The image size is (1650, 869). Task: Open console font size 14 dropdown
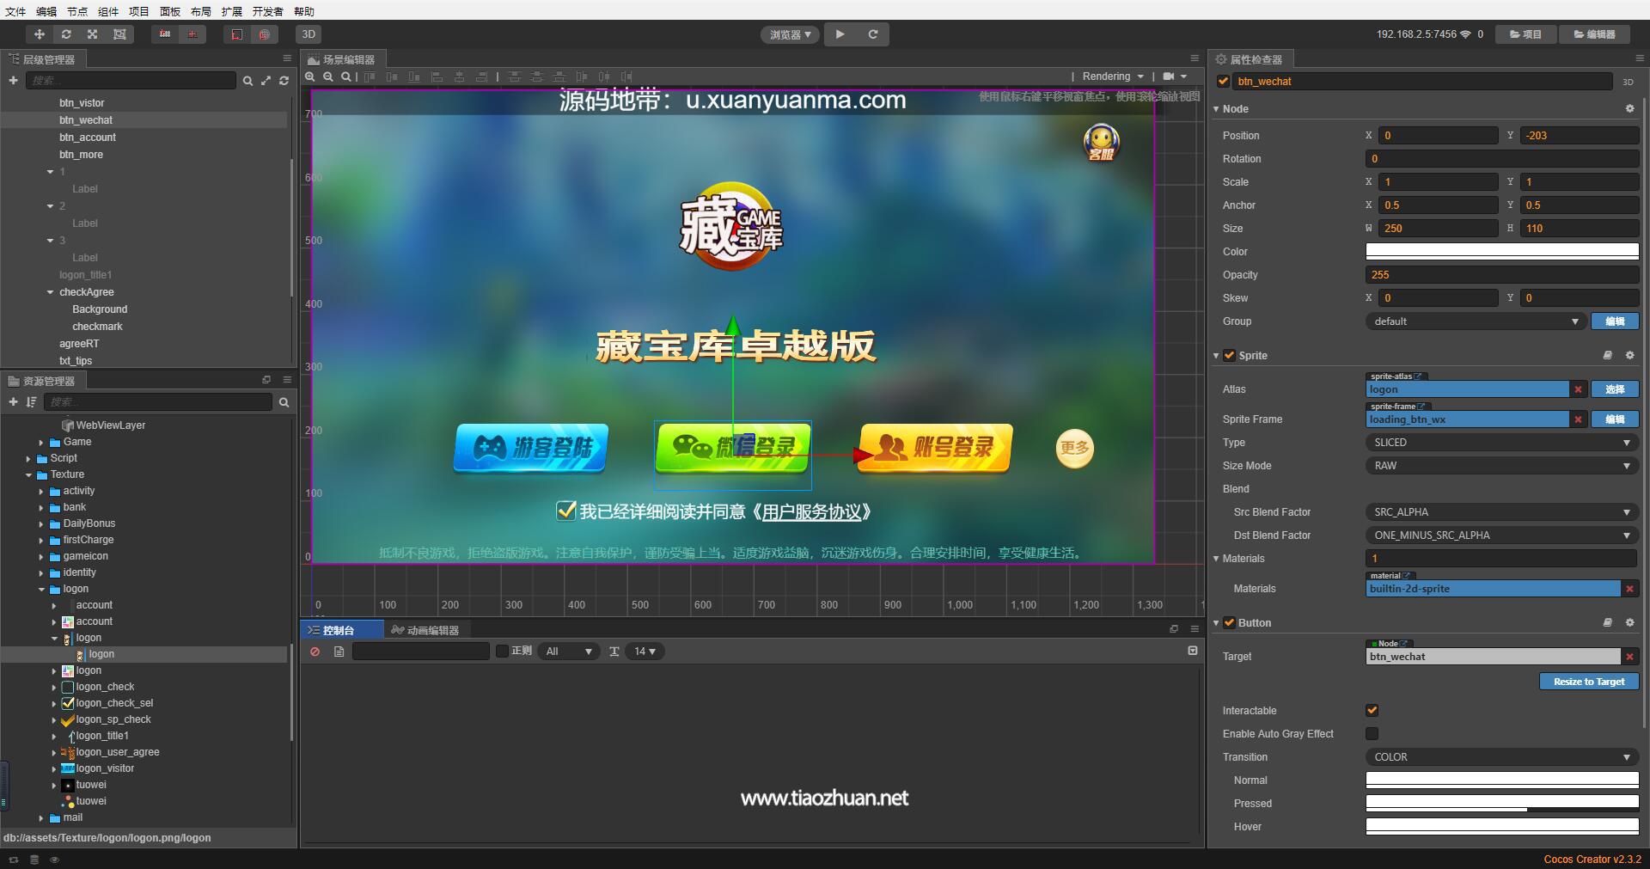tap(645, 652)
